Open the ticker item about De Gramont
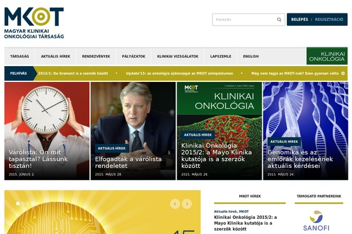 pos(73,73)
